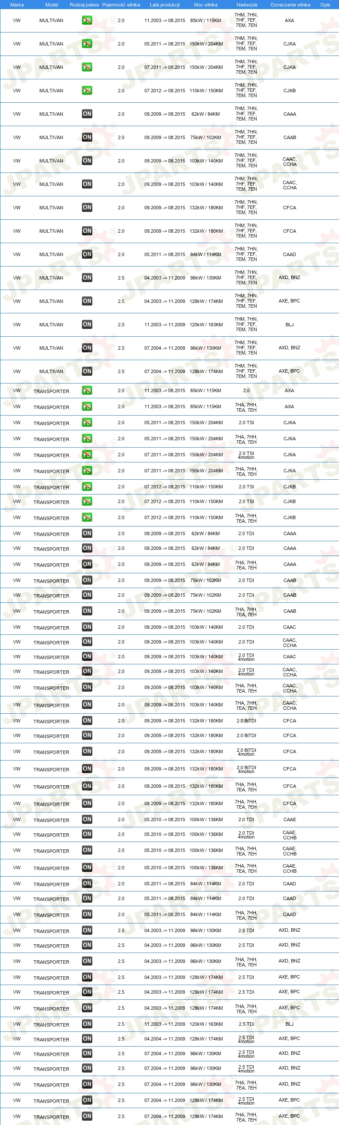Click 120kW / 163KM in the Transporter row

[x=206, y=1024]
